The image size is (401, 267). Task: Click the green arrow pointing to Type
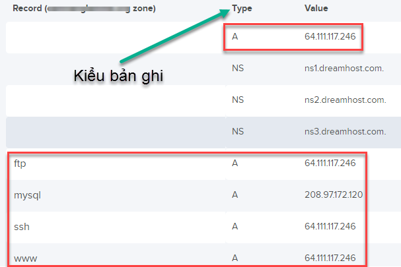point(178,38)
